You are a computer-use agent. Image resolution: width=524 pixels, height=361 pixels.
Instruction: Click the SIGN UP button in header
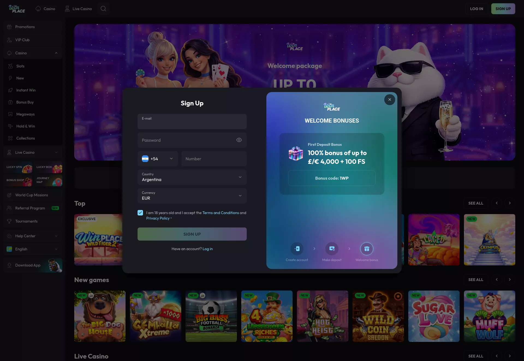(x=503, y=9)
